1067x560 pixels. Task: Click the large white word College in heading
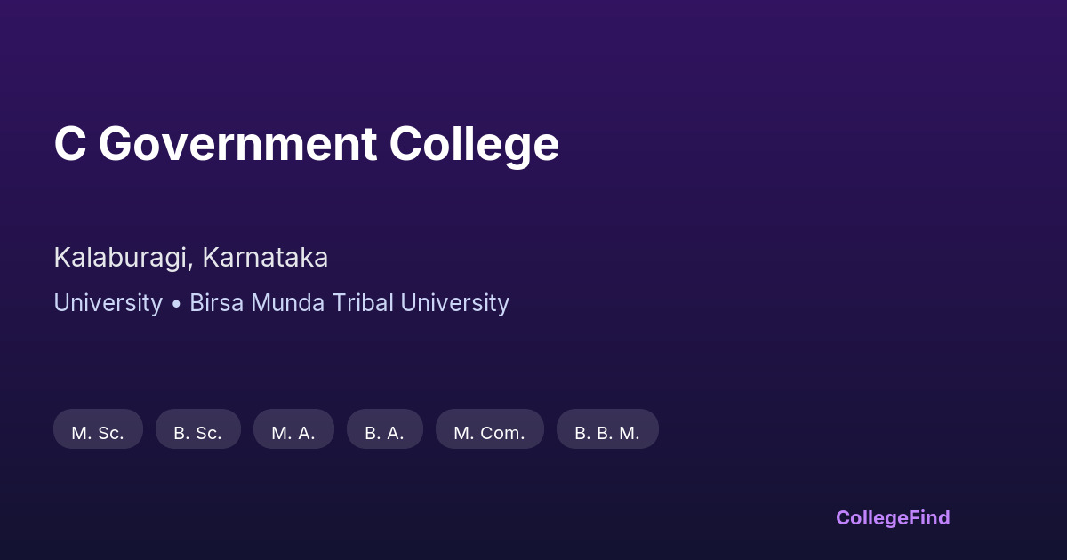click(474, 144)
